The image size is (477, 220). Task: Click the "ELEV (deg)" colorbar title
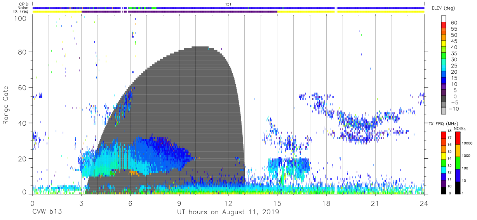coord(444,8)
